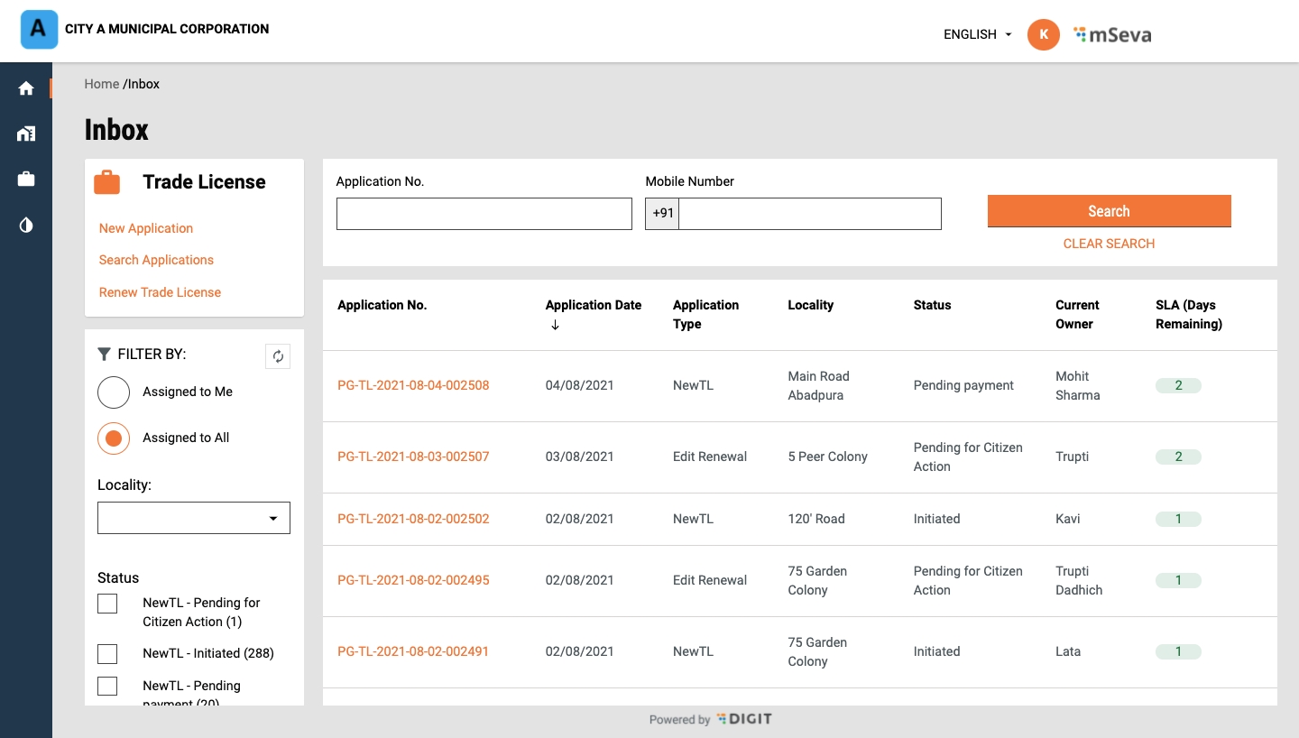The height and width of the screenshot is (738, 1299).
Task: Go to Home in the breadcrumb
Action: (102, 84)
